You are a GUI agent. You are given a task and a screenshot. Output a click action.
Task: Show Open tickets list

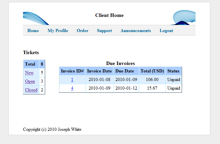pos(30,81)
